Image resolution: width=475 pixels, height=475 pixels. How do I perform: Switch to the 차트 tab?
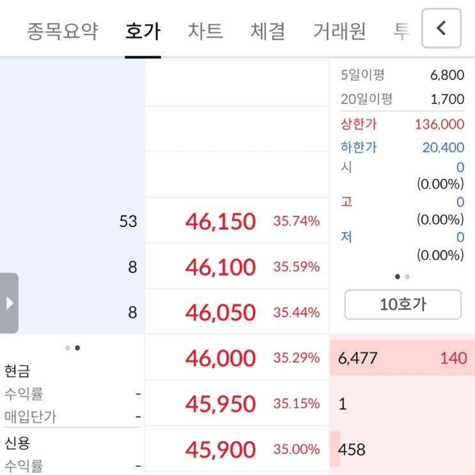point(205,31)
